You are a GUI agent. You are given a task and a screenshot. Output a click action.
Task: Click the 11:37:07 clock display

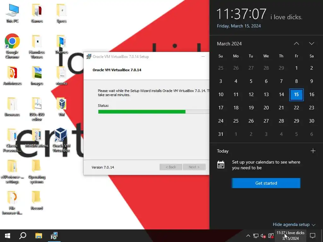coord(241,14)
